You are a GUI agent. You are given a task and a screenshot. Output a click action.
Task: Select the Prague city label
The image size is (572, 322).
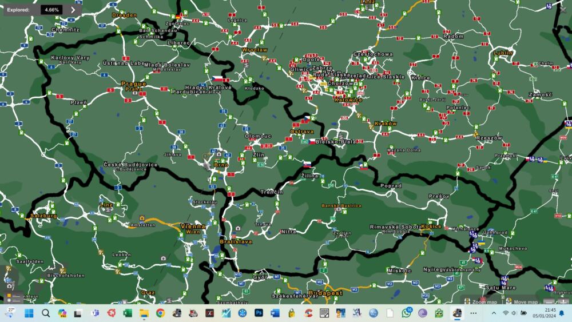point(133,84)
